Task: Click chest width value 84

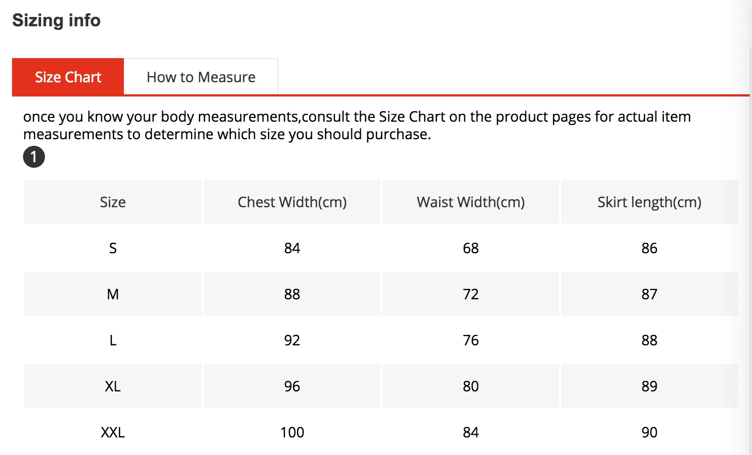Action: tap(292, 248)
